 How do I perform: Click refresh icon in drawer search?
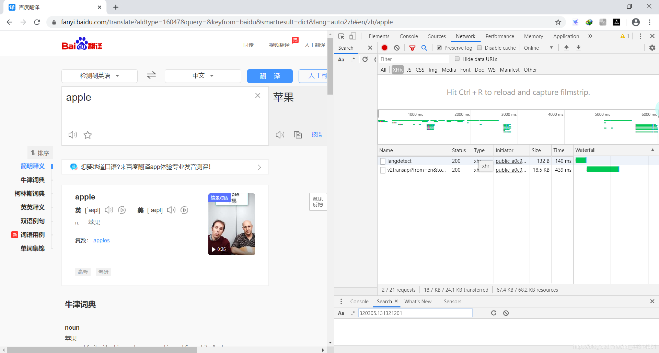pyautogui.click(x=494, y=313)
